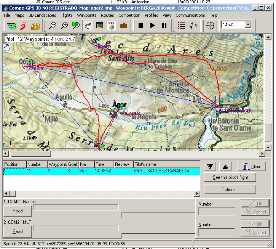Move pilot selection up with up-triangle button
Image resolution: width=276 pixels, height=249 pixels.
[225, 167]
